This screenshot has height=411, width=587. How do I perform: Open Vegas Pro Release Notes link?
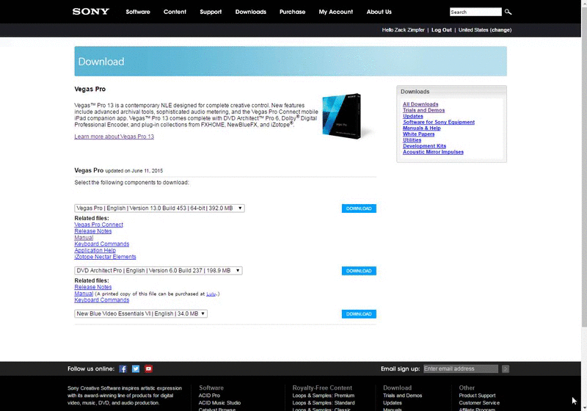tap(93, 231)
